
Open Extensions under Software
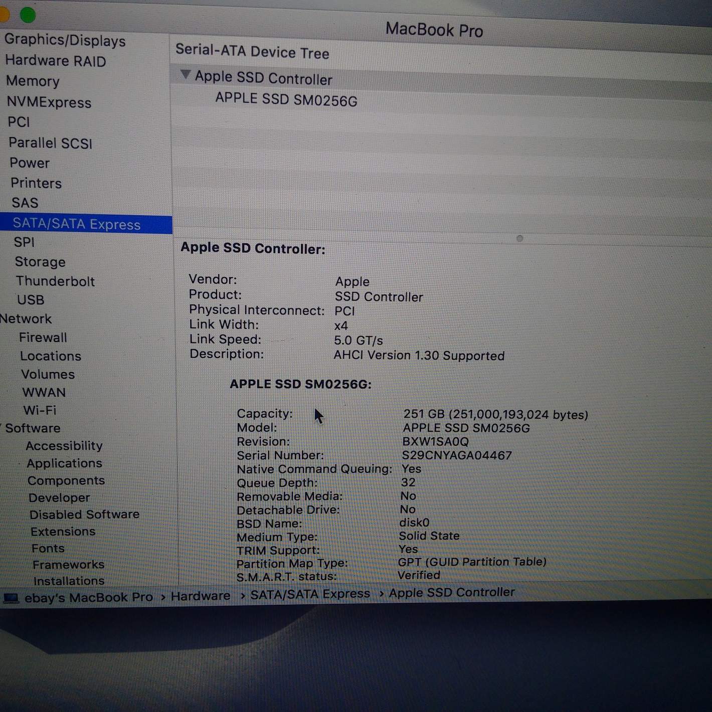[63, 531]
